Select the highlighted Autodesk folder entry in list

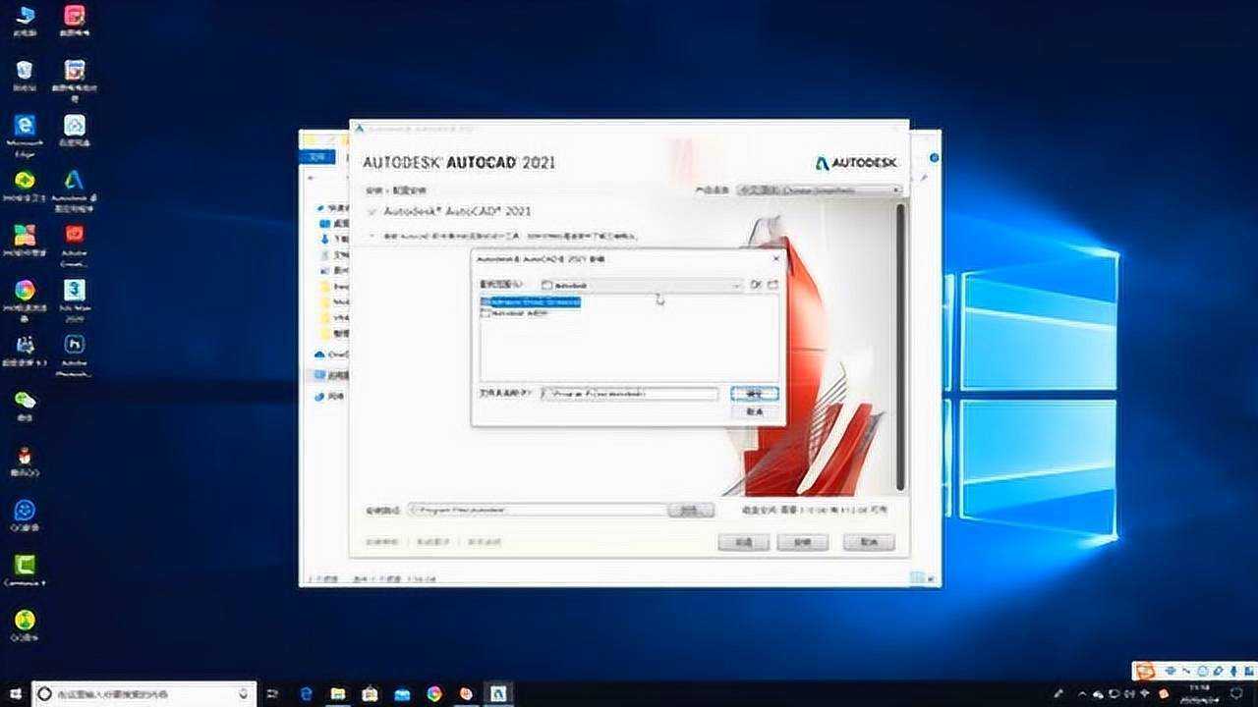point(531,301)
